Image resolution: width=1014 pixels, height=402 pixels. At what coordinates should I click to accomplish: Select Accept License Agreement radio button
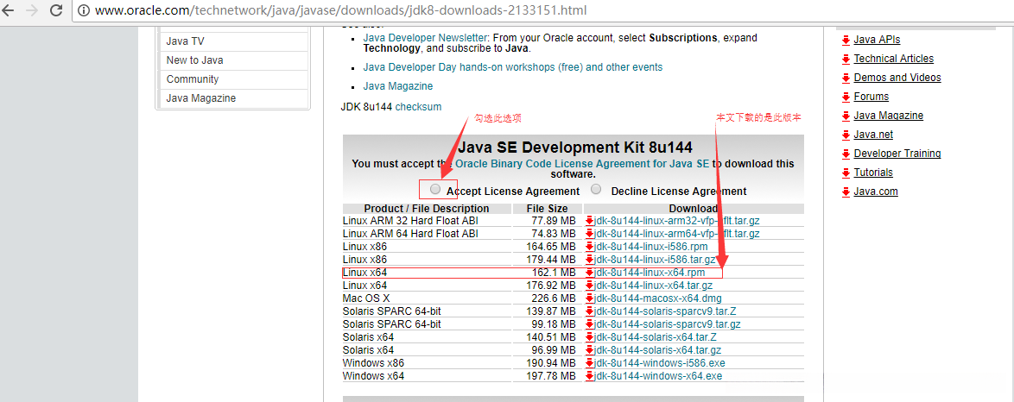pyautogui.click(x=436, y=190)
